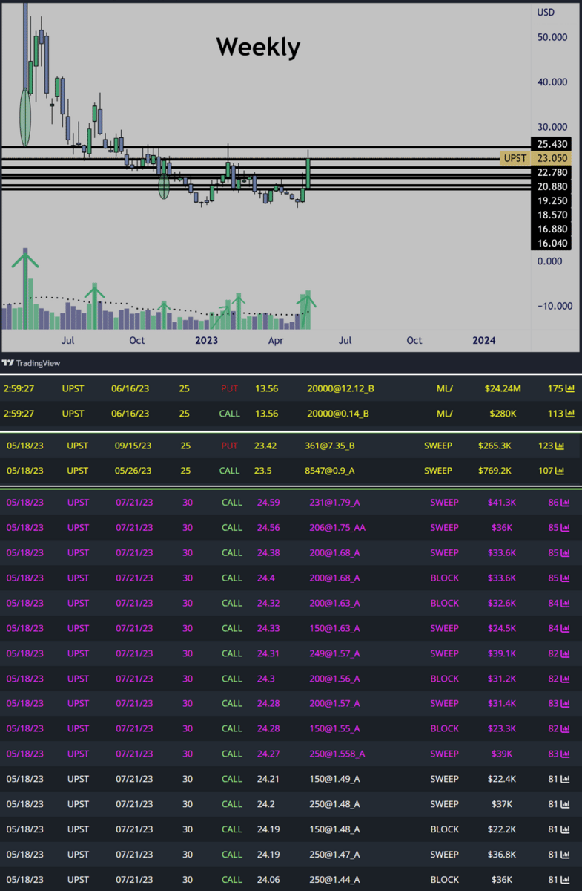Open chart icon in the $31.2K block row
Screen dimensions: 582x891
pyautogui.click(x=565, y=679)
